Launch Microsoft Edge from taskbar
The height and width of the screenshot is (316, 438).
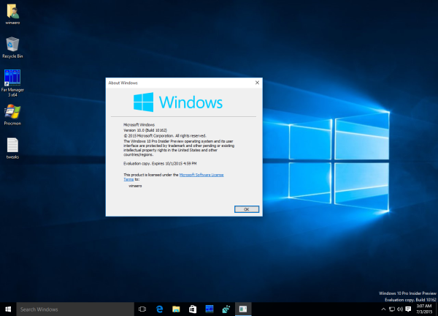159,309
